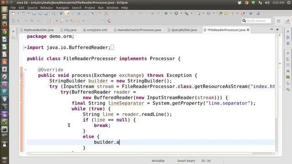This screenshot has height=164, width=292.
Task: Open the Source menu
Action: [32, 8]
